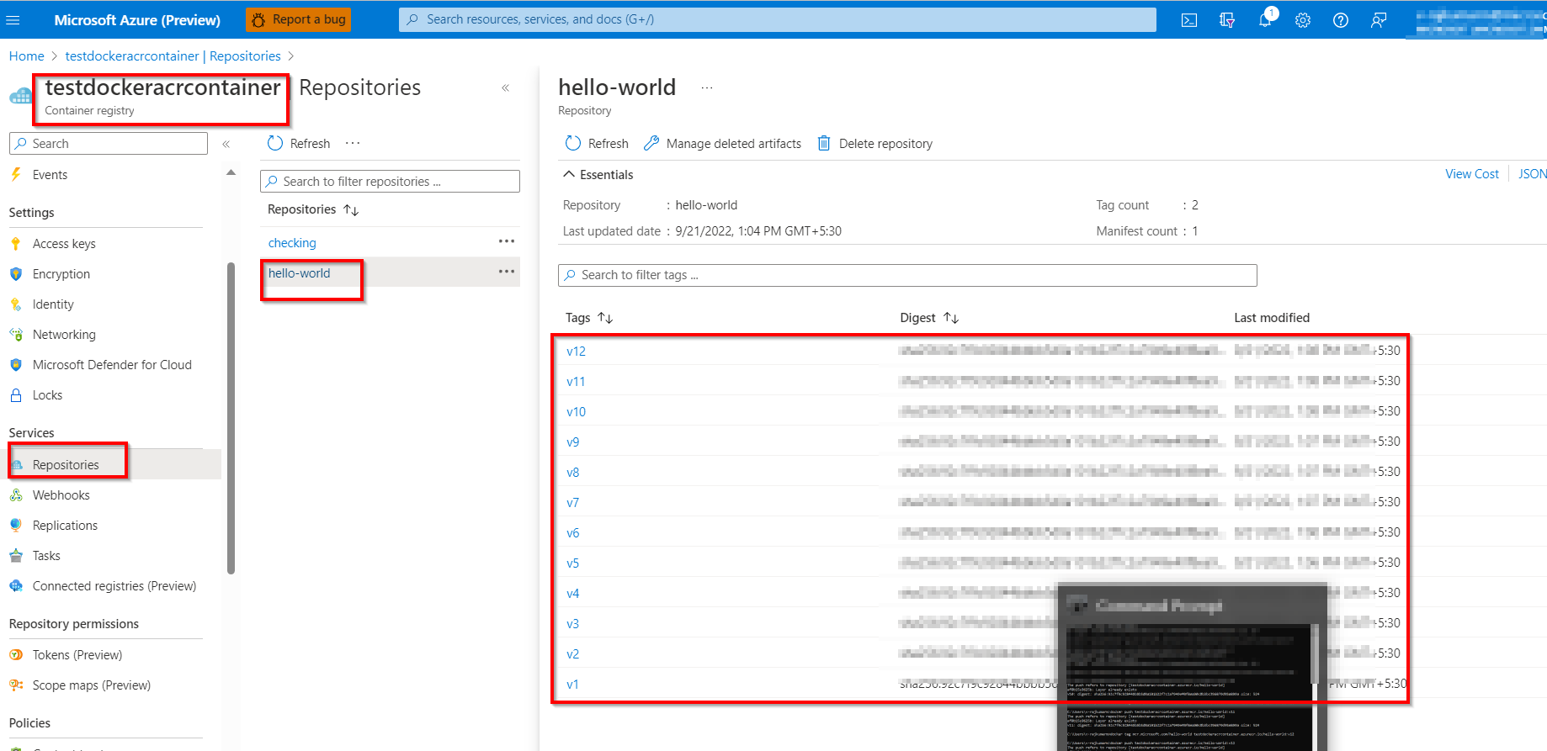Viewport: 1547px width, 751px height.
Task: Open tag v10
Action: point(576,412)
